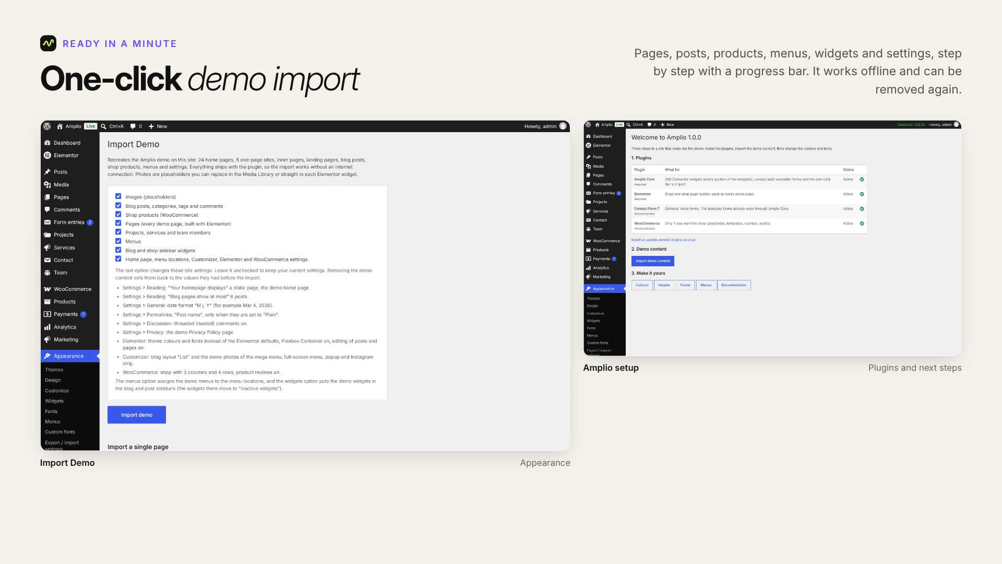Open Dashboard in Amplio setup sidebar

(604, 136)
